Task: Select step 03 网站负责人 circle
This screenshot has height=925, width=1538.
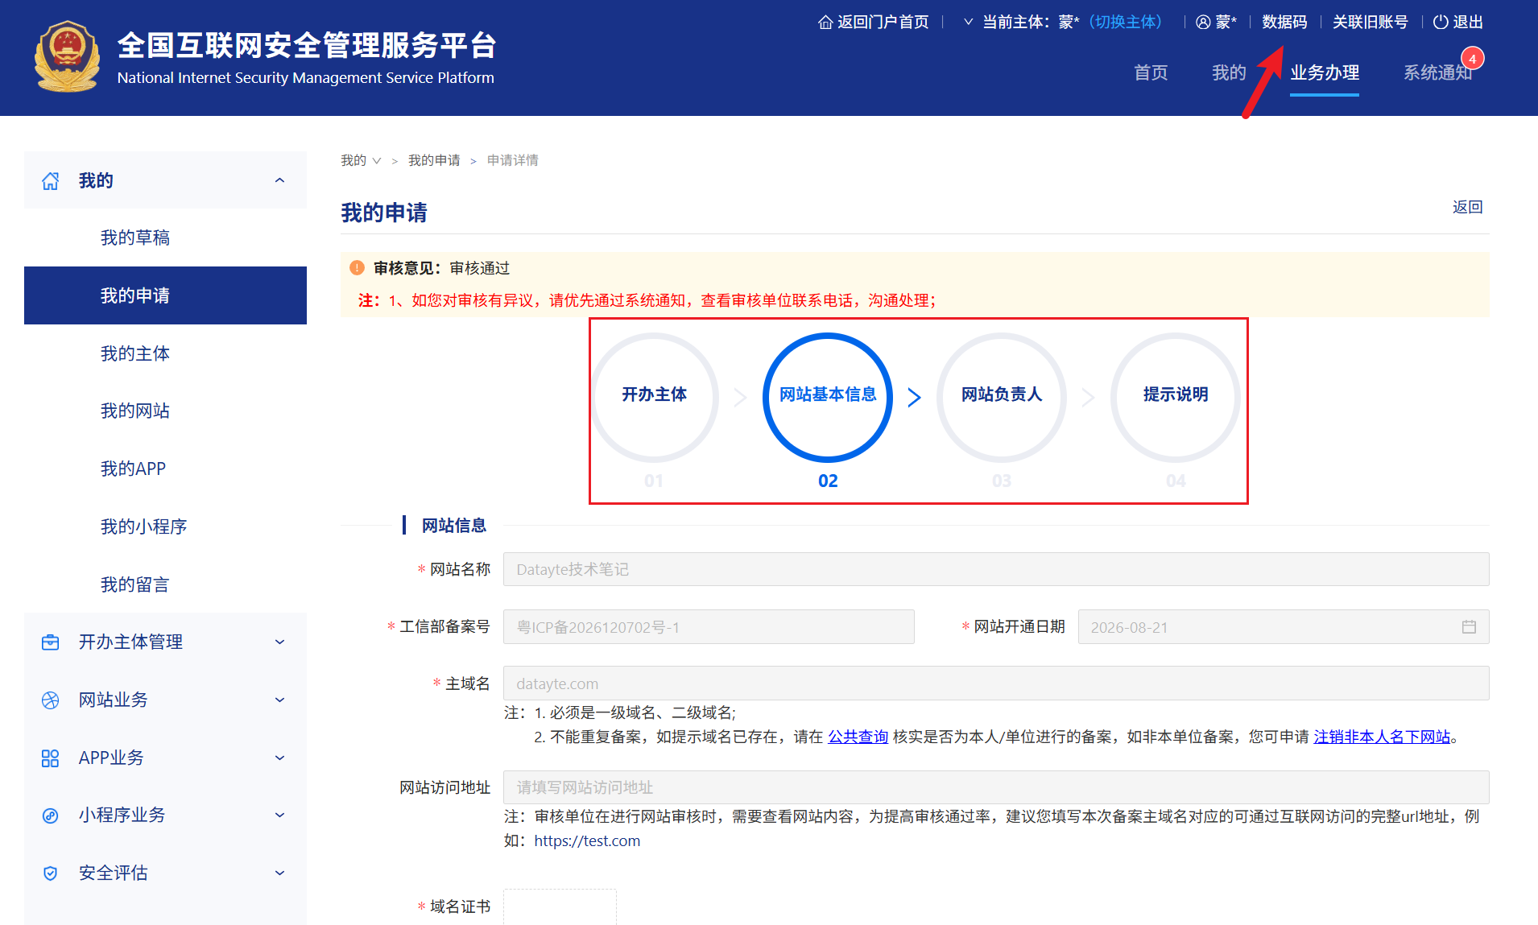Action: pyautogui.click(x=1002, y=398)
